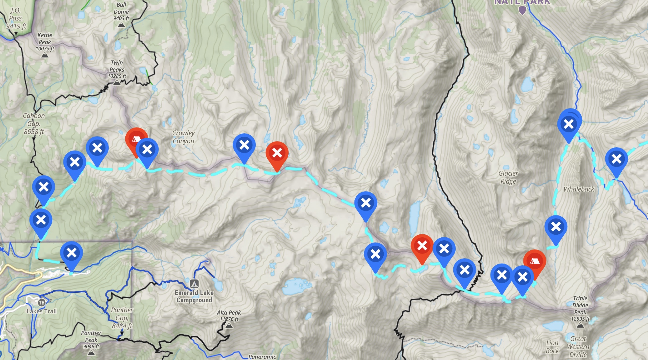
Task: Click the red tent marker near Triple Divide Peak
Action: click(535, 261)
